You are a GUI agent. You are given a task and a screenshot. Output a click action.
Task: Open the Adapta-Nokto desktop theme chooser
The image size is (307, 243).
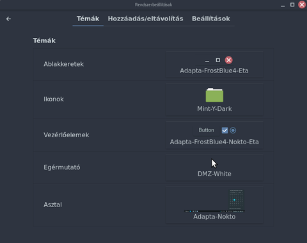[x=214, y=205]
